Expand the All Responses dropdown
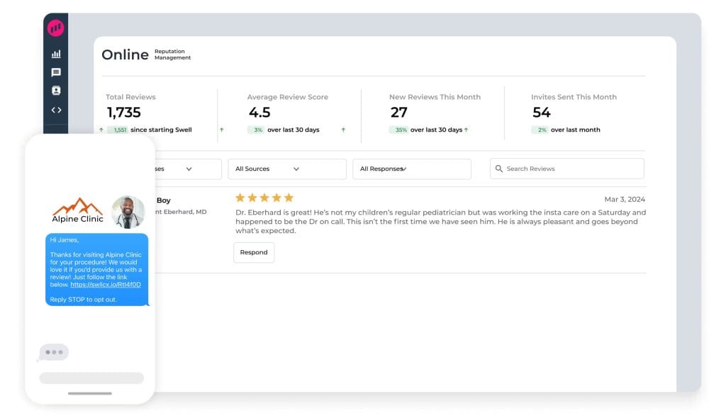 point(411,169)
